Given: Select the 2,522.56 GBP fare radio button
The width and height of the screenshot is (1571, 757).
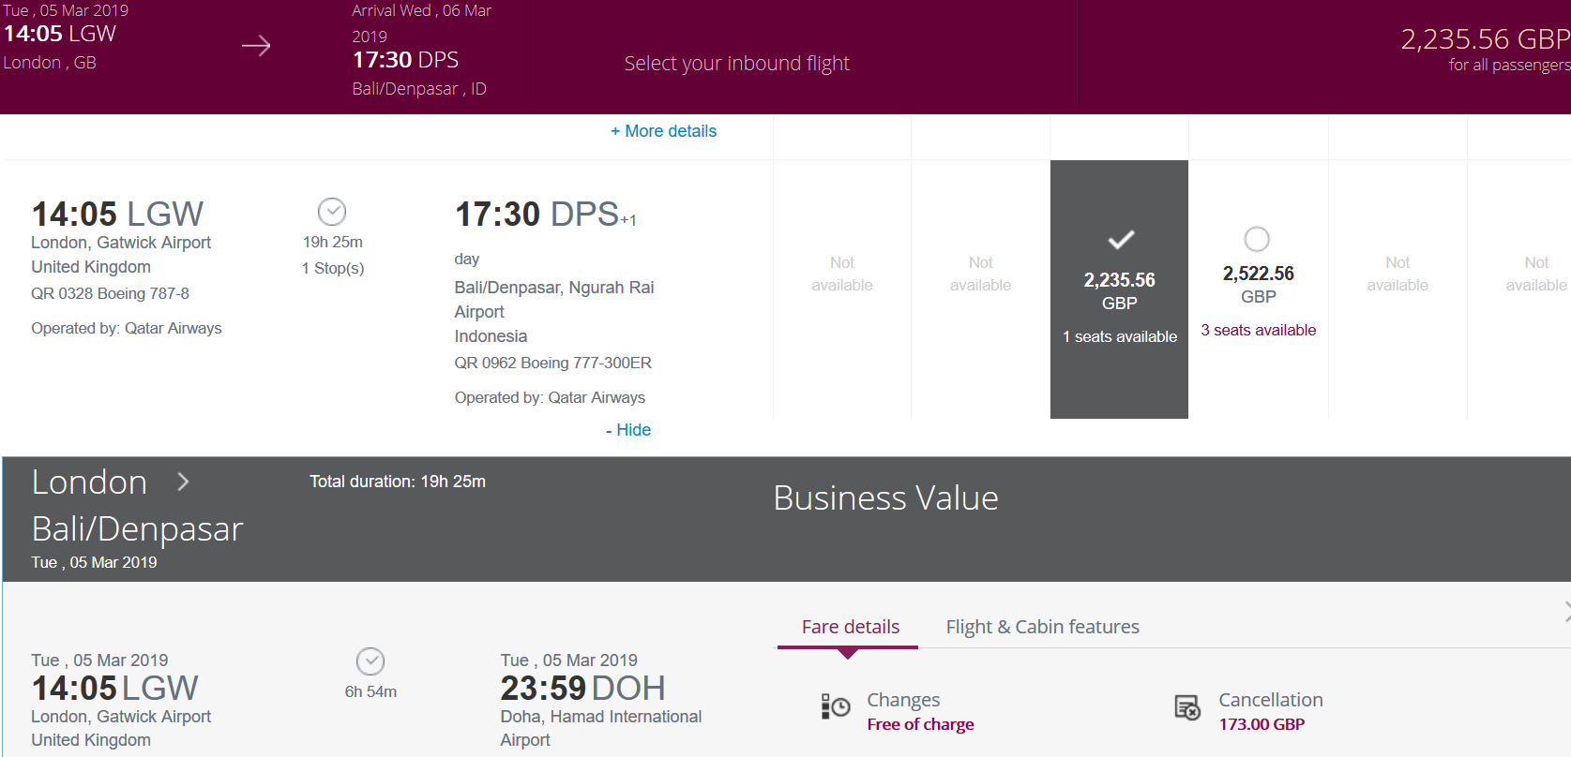Looking at the screenshot, I should 1257,239.
